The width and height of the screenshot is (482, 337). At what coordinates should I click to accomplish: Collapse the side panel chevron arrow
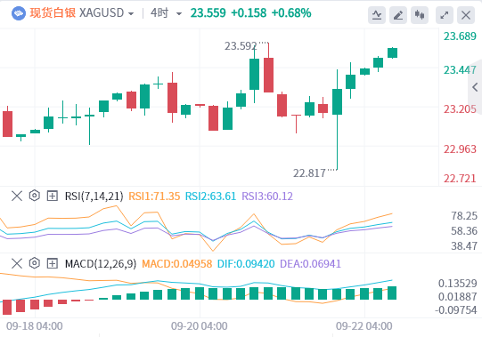(475, 87)
